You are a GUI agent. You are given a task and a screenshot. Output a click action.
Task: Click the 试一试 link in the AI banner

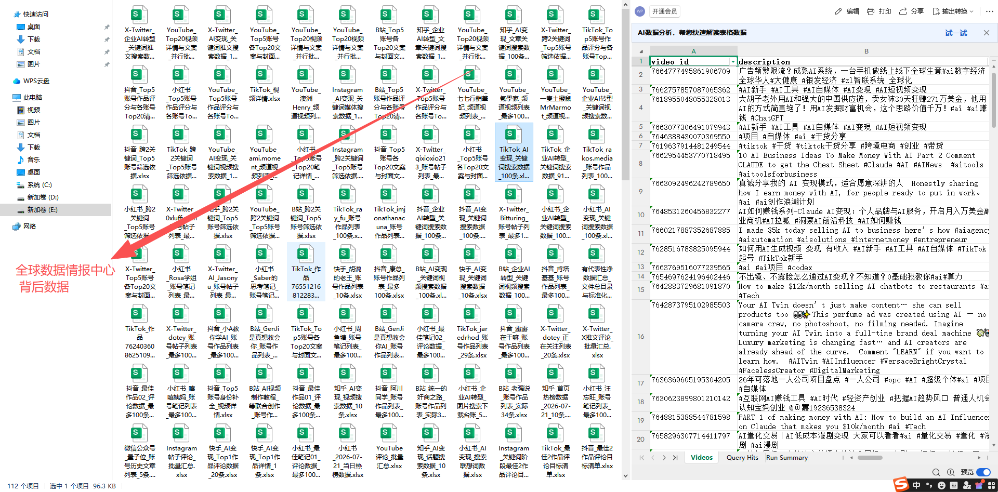tap(956, 33)
